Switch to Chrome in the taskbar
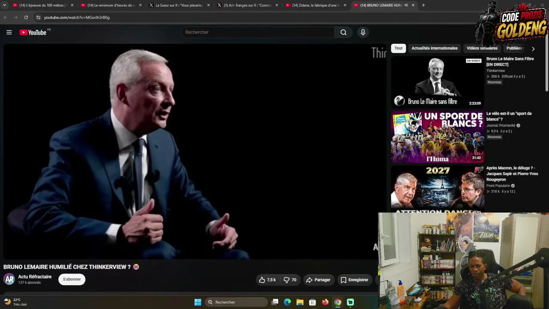Image resolution: width=549 pixels, height=309 pixels. click(338, 302)
